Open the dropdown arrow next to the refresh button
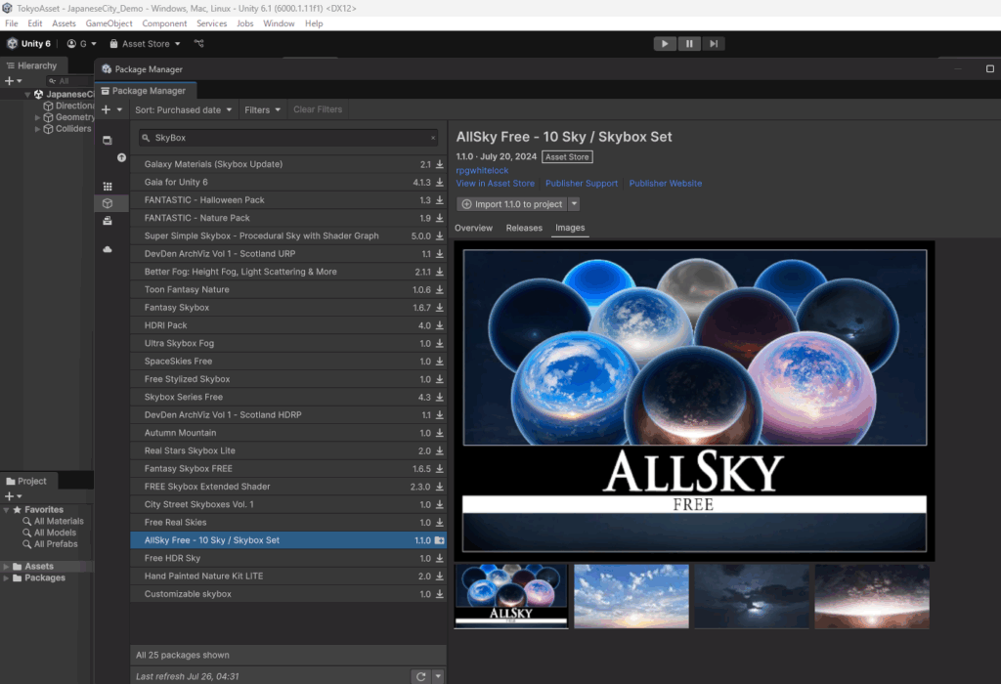This screenshot has width=1001, height=684. click(438, 676)
